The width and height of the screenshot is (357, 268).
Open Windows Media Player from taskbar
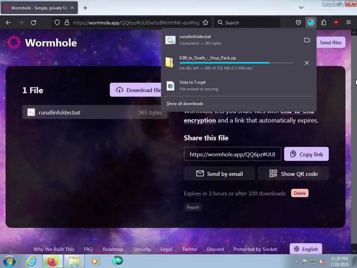[x=95, y=261]
